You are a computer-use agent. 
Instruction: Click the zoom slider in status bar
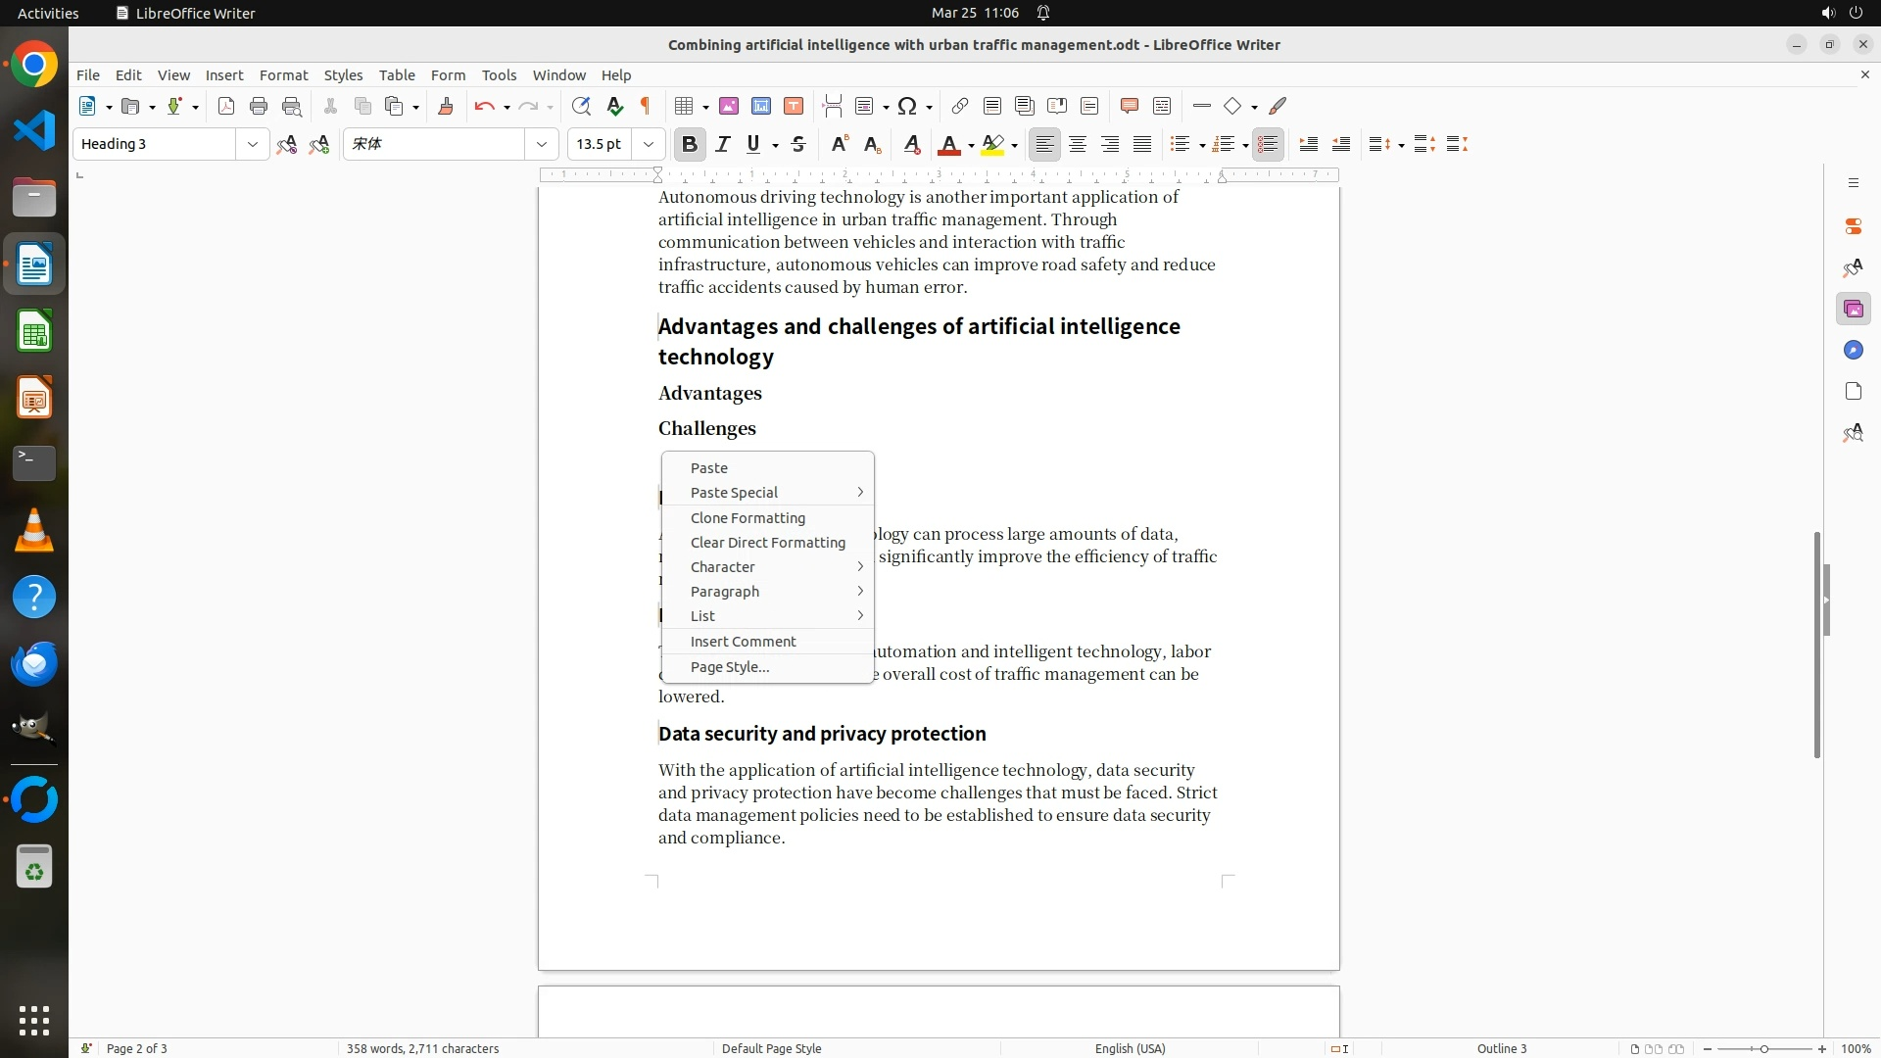tap(1763, 1048)
